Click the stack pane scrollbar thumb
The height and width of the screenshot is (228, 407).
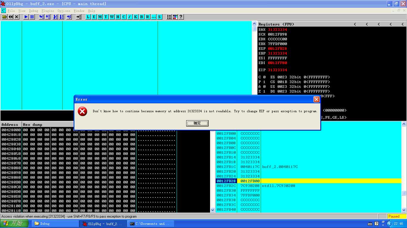[404, 193]
